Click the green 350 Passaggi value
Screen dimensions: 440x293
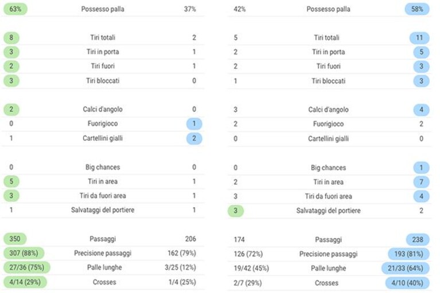[15, 239]
